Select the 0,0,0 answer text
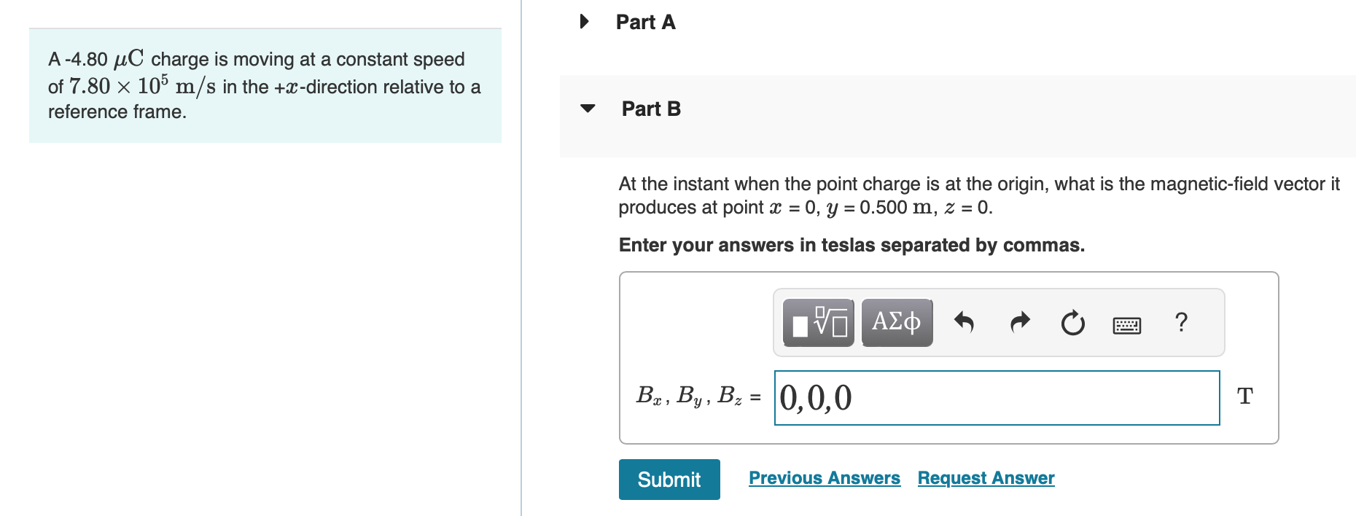This screenshot has width=1356, height=516. coord(814,398)
